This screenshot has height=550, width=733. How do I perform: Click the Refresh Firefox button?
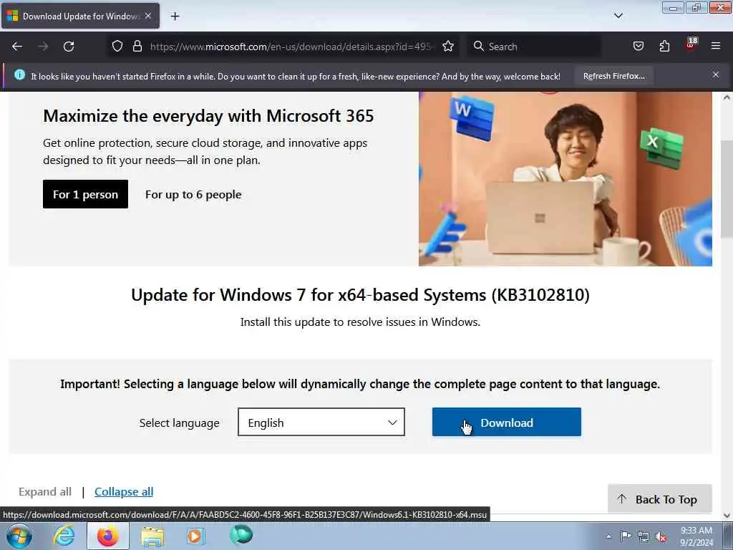pos(613,76)
